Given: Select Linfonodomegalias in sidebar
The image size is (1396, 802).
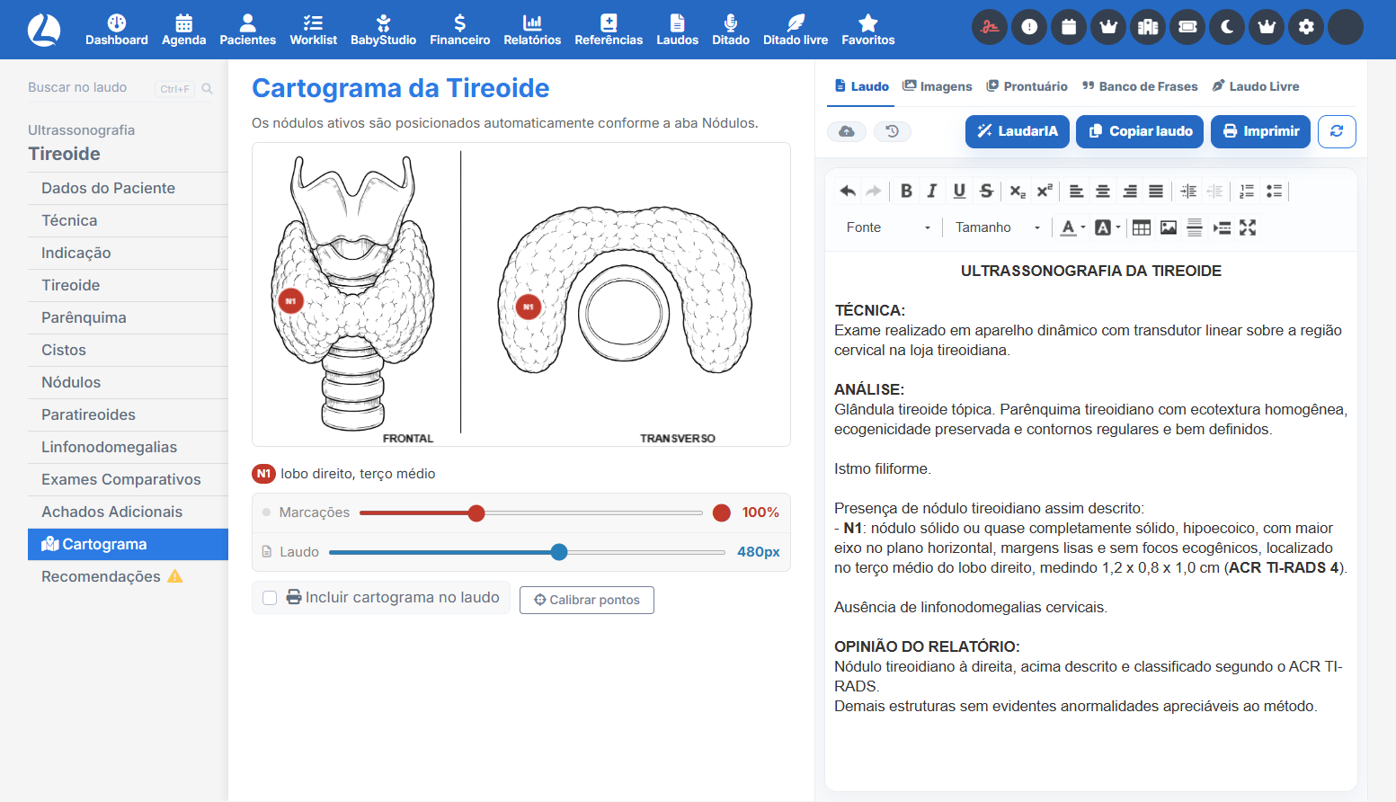Looking at the screenshot, I should pyautogui.click(x=128, y=448).
